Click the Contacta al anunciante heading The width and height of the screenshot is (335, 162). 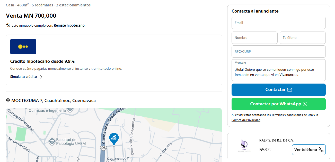255,11
